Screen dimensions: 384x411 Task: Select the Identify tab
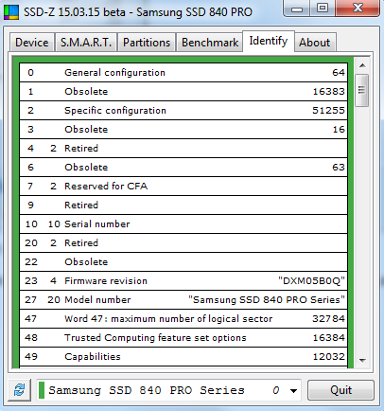click(269, 41)
